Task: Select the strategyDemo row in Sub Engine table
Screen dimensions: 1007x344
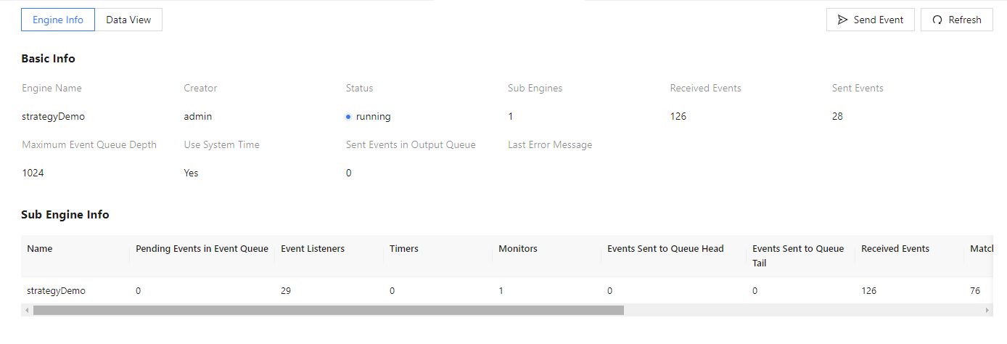Action: click(57, 290)
